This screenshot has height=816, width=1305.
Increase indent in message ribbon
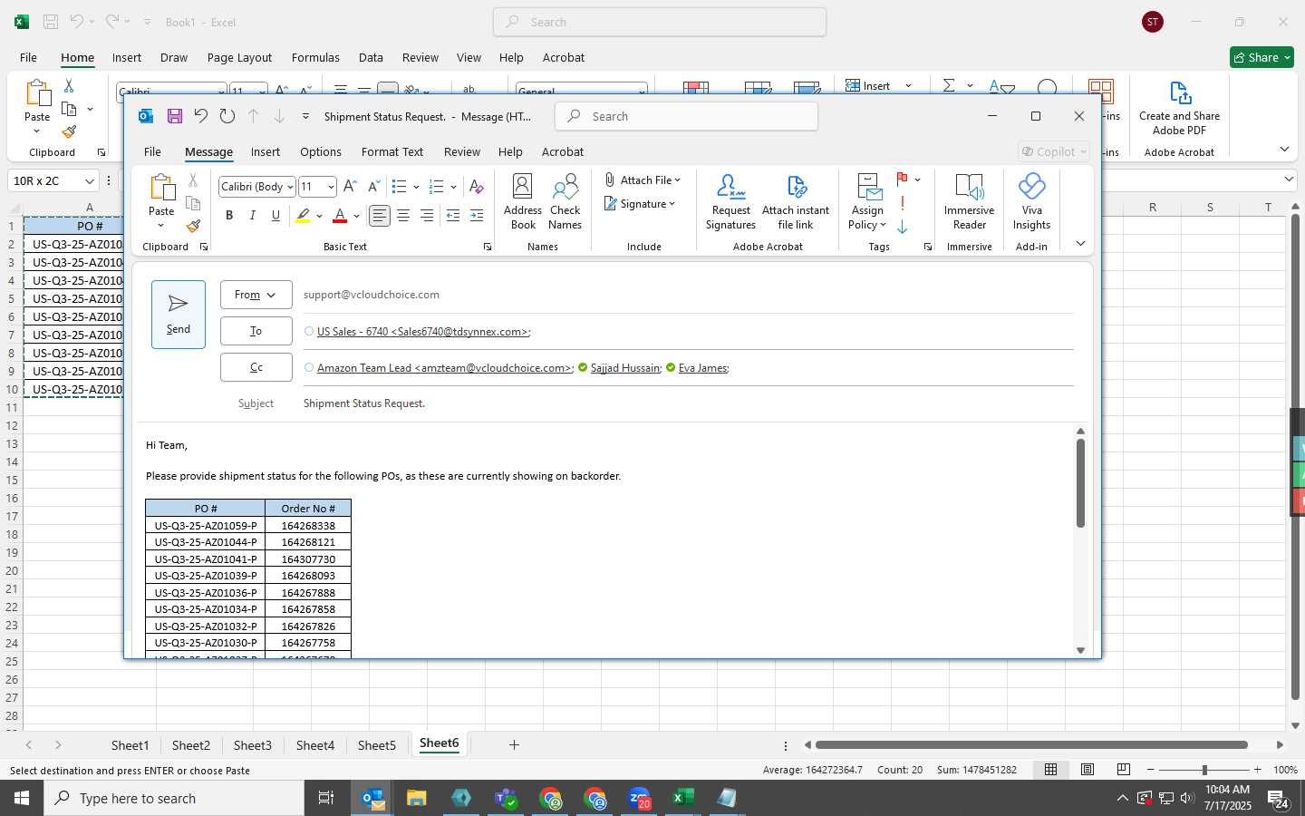[477, 215]
